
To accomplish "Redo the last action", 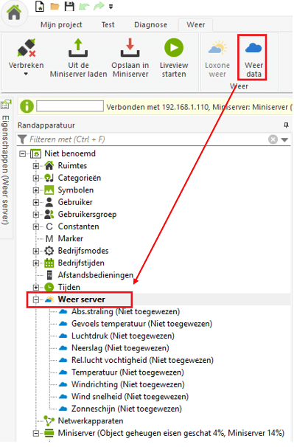I will [99, 7].
